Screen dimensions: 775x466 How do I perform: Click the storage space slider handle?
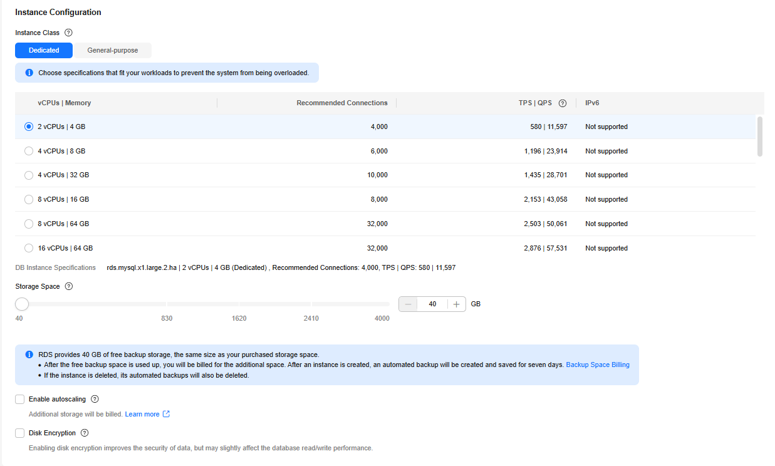coord(22,304)
